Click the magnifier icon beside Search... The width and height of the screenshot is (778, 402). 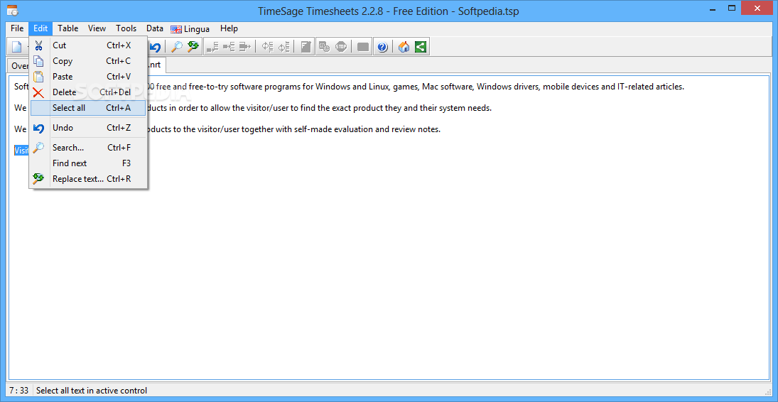[x=38, y=148]
